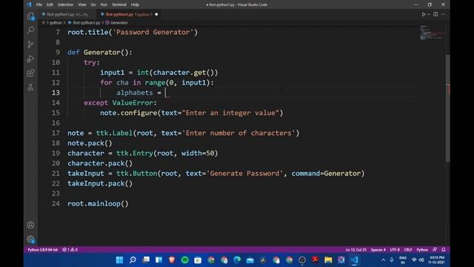Click Python 3.8.9 64-bit interpreter selector
Screen dimensions: 474x267
click(x=43, y=250)
